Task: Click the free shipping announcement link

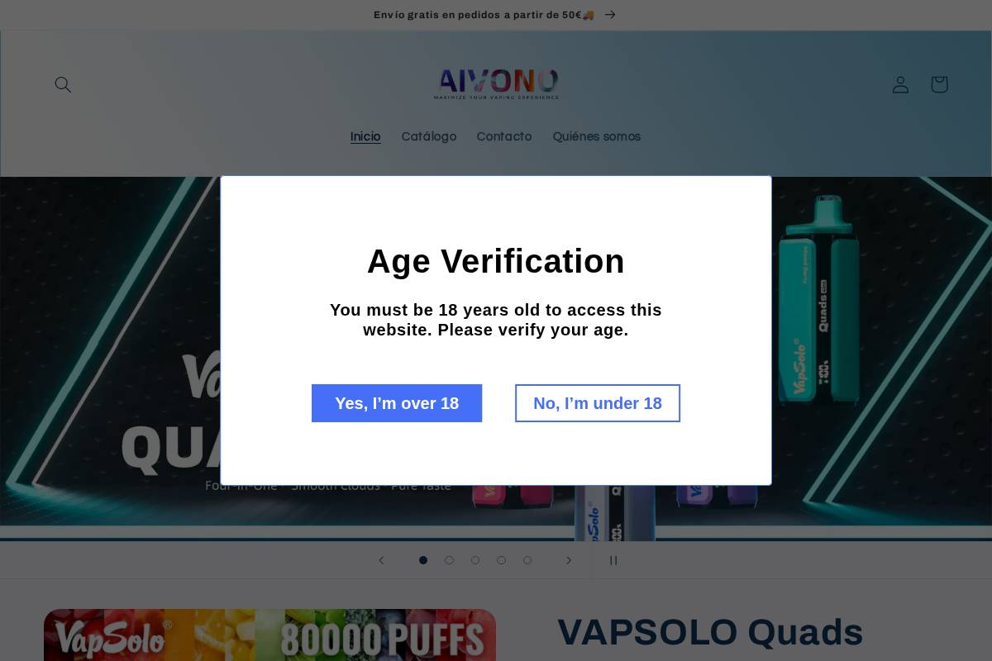Action: click(484, 15)
